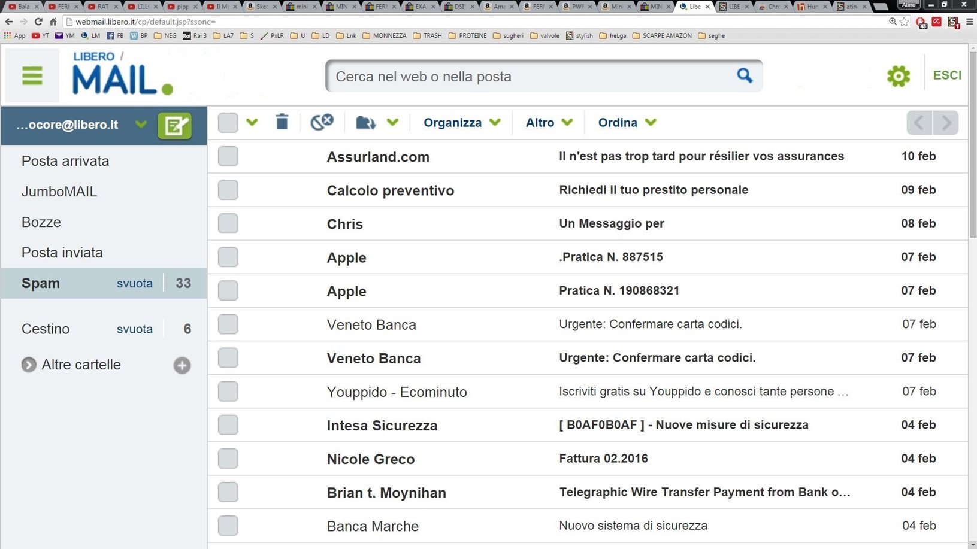Viewport: 977px width, 549px height.
Task: Click the mark as spam icon
Action: [x=322, y=122]
